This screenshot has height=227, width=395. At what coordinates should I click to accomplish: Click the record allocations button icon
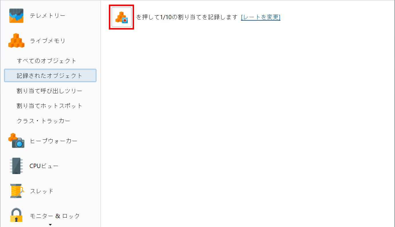(x=121, y=17)
